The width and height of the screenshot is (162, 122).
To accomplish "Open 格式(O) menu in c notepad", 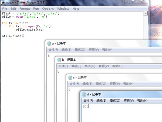I will pos(101,84).
